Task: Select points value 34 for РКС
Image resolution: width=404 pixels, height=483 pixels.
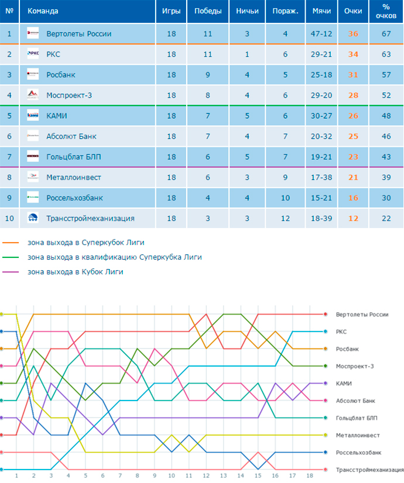Action: coord(353,54)
